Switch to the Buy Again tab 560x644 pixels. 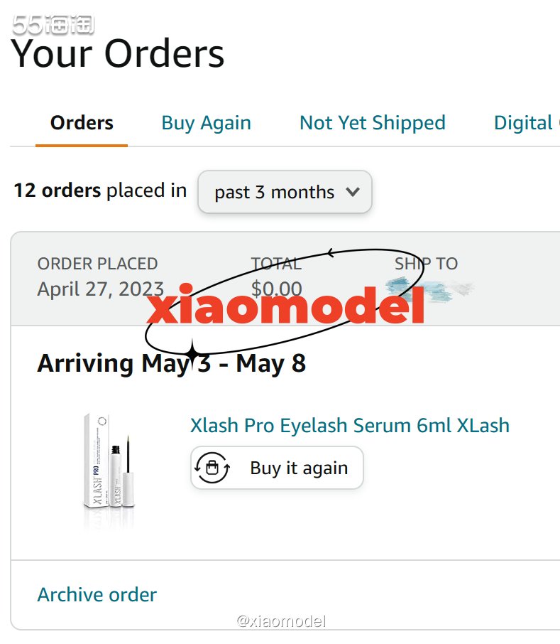206,123
